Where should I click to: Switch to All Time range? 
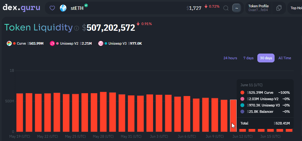click(x=284, y=58)
